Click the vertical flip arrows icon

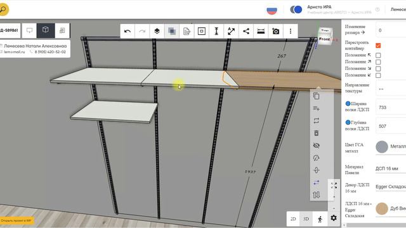click(x=316, y=194)
